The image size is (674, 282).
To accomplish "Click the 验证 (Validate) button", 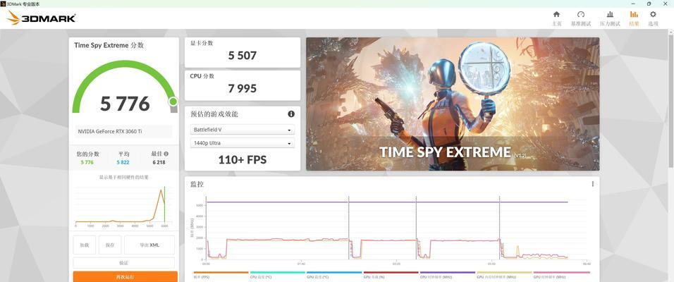I will [124, 263].
